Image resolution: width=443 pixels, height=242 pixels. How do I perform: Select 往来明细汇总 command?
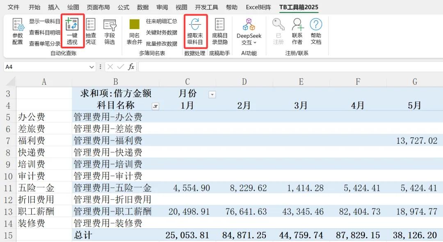coord(162,21)
